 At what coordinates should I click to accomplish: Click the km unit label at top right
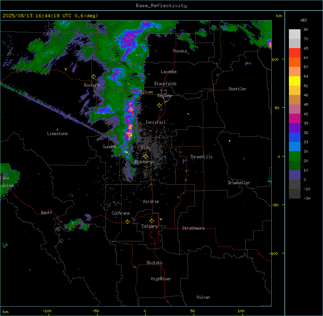(279, 16)
